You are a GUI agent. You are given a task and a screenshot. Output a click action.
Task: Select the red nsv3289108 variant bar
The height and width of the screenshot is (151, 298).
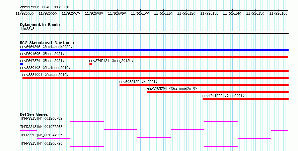pos(154,71)
